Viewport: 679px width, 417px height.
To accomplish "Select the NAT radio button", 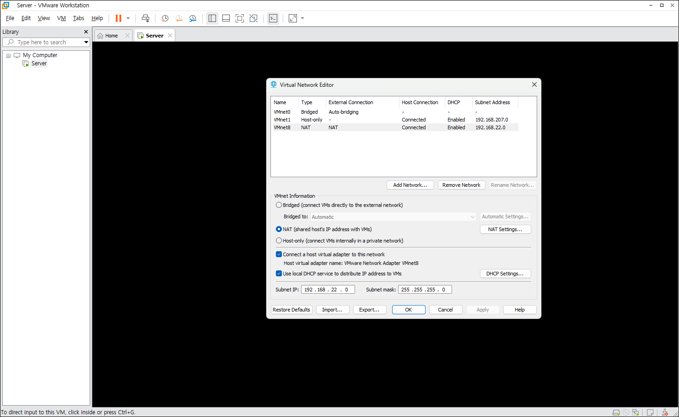I will (279, 229).
